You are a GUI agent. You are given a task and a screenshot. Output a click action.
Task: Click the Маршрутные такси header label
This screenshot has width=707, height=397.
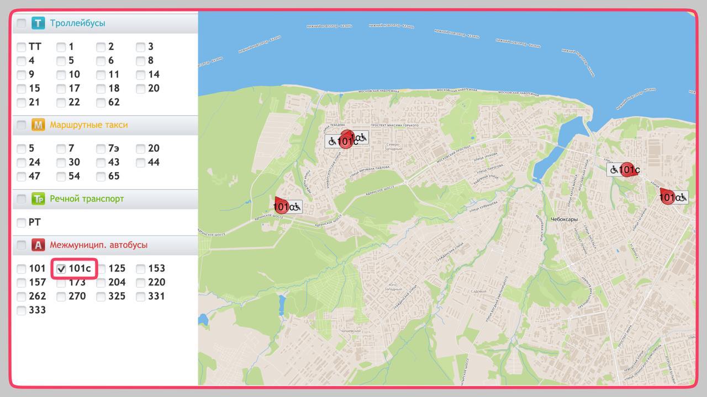pos(88,125)
